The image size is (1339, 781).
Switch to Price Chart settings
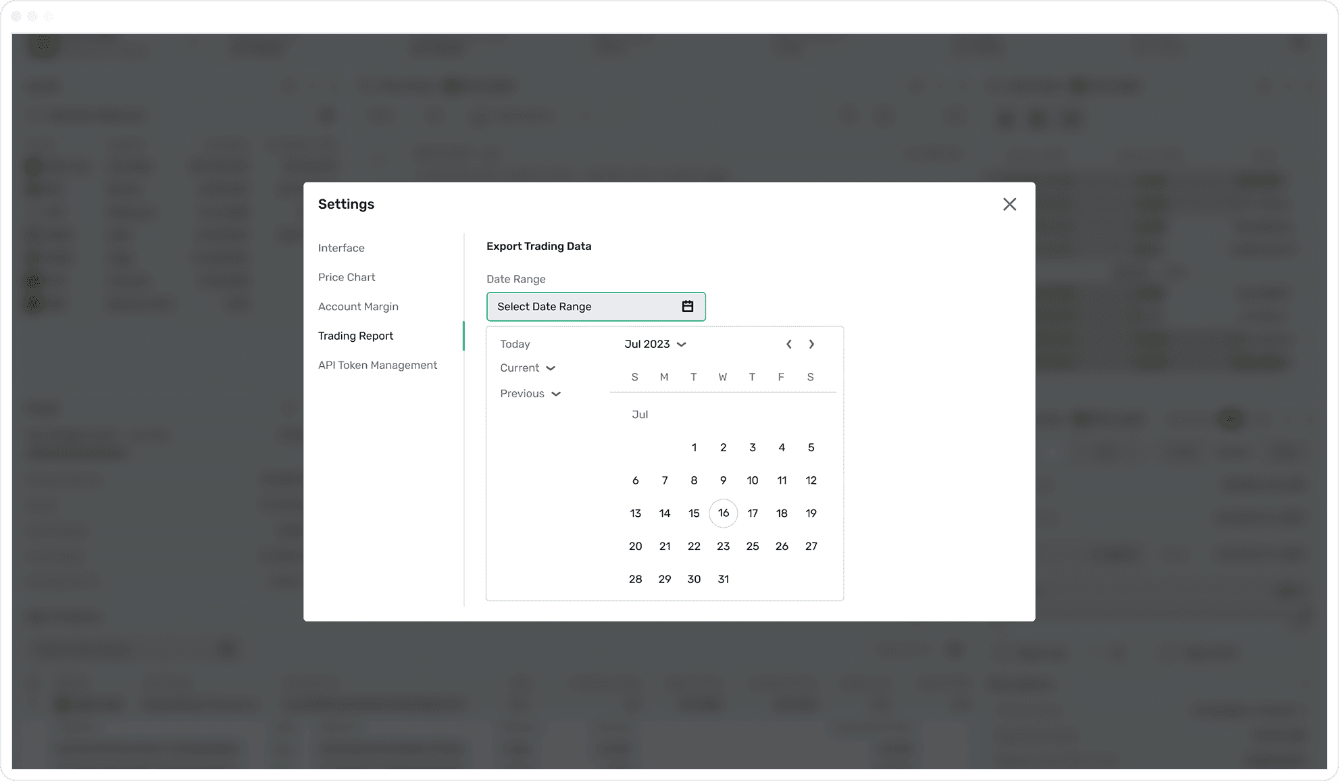point(347,277)
